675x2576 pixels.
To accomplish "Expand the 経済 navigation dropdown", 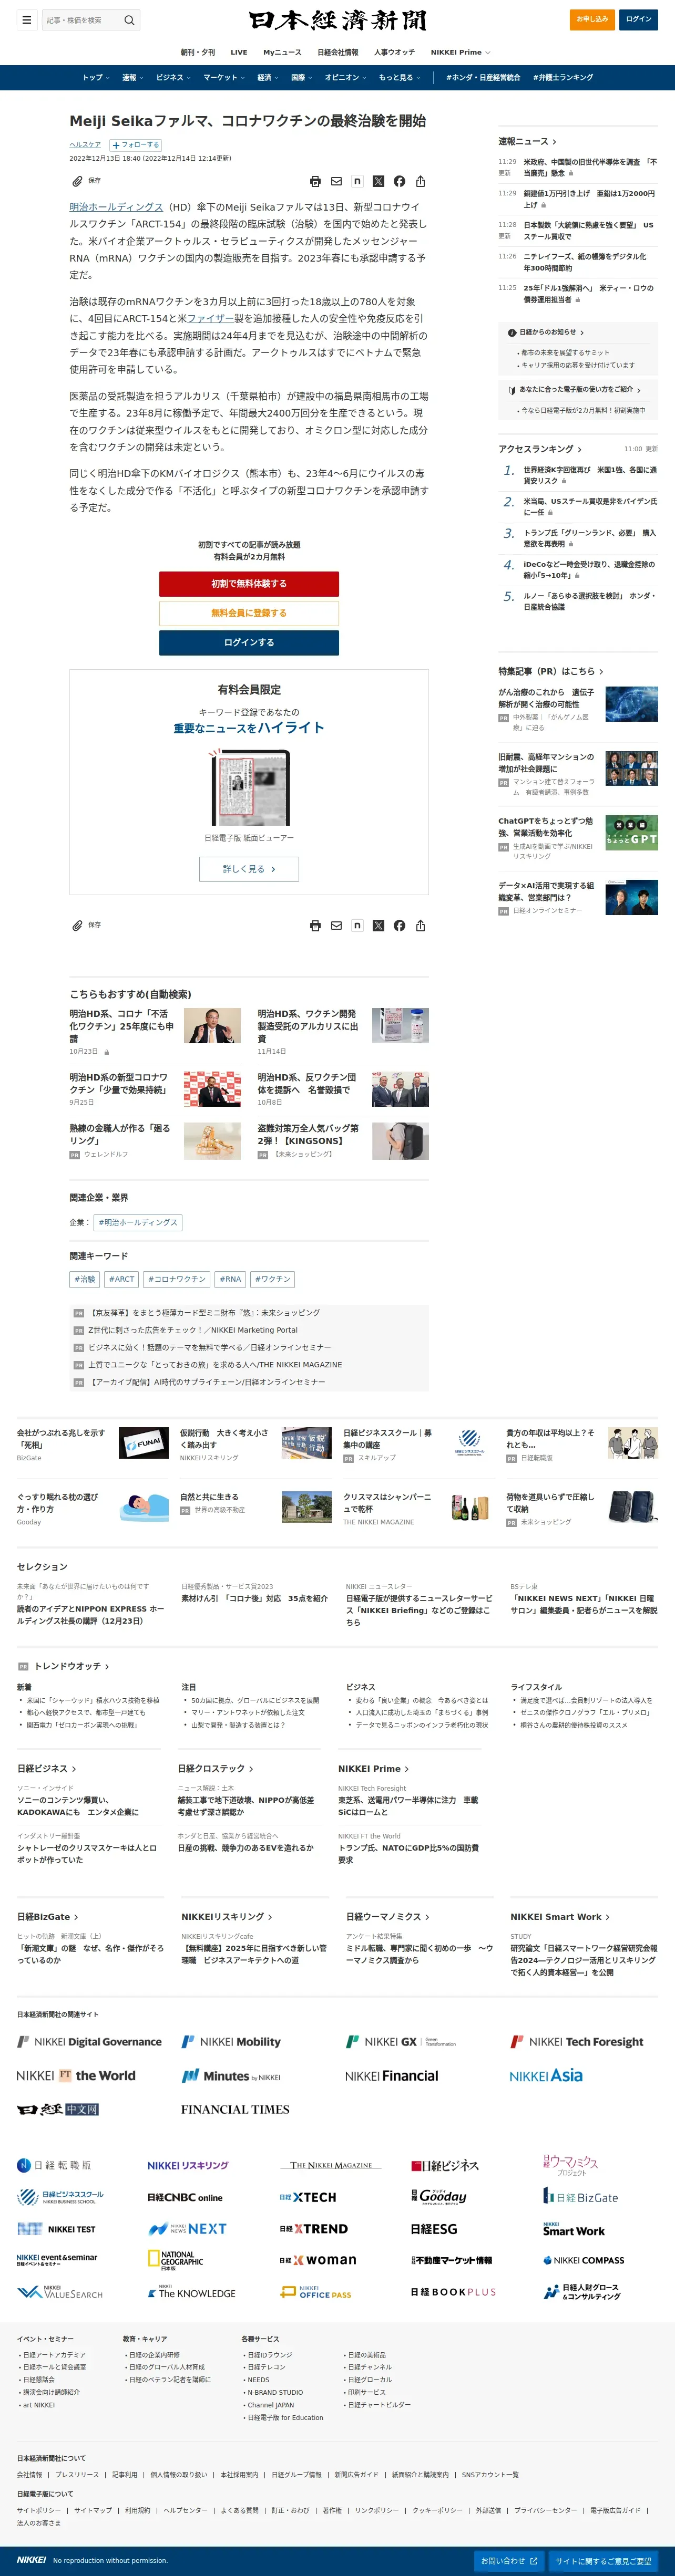I will pos(269,77).
